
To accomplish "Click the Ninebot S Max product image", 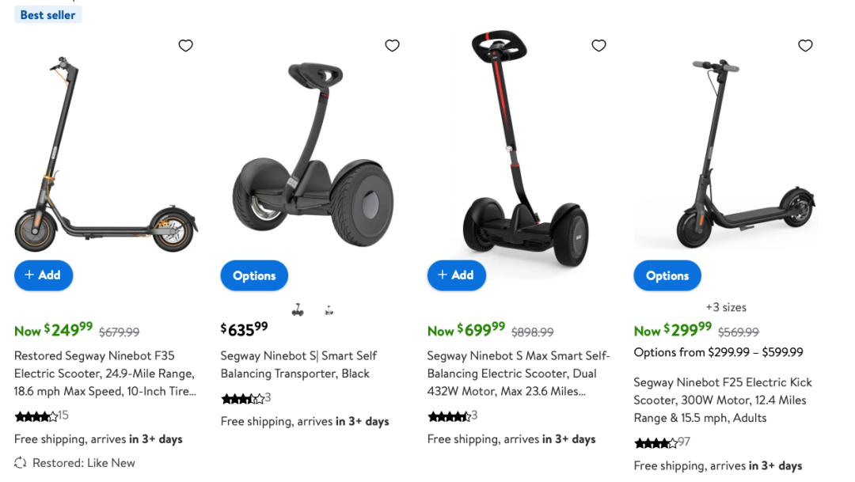I will (x=519, y=154).
